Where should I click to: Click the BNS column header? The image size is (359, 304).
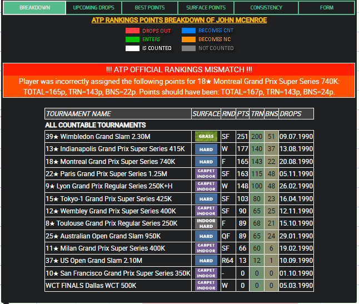click(271, 114)
